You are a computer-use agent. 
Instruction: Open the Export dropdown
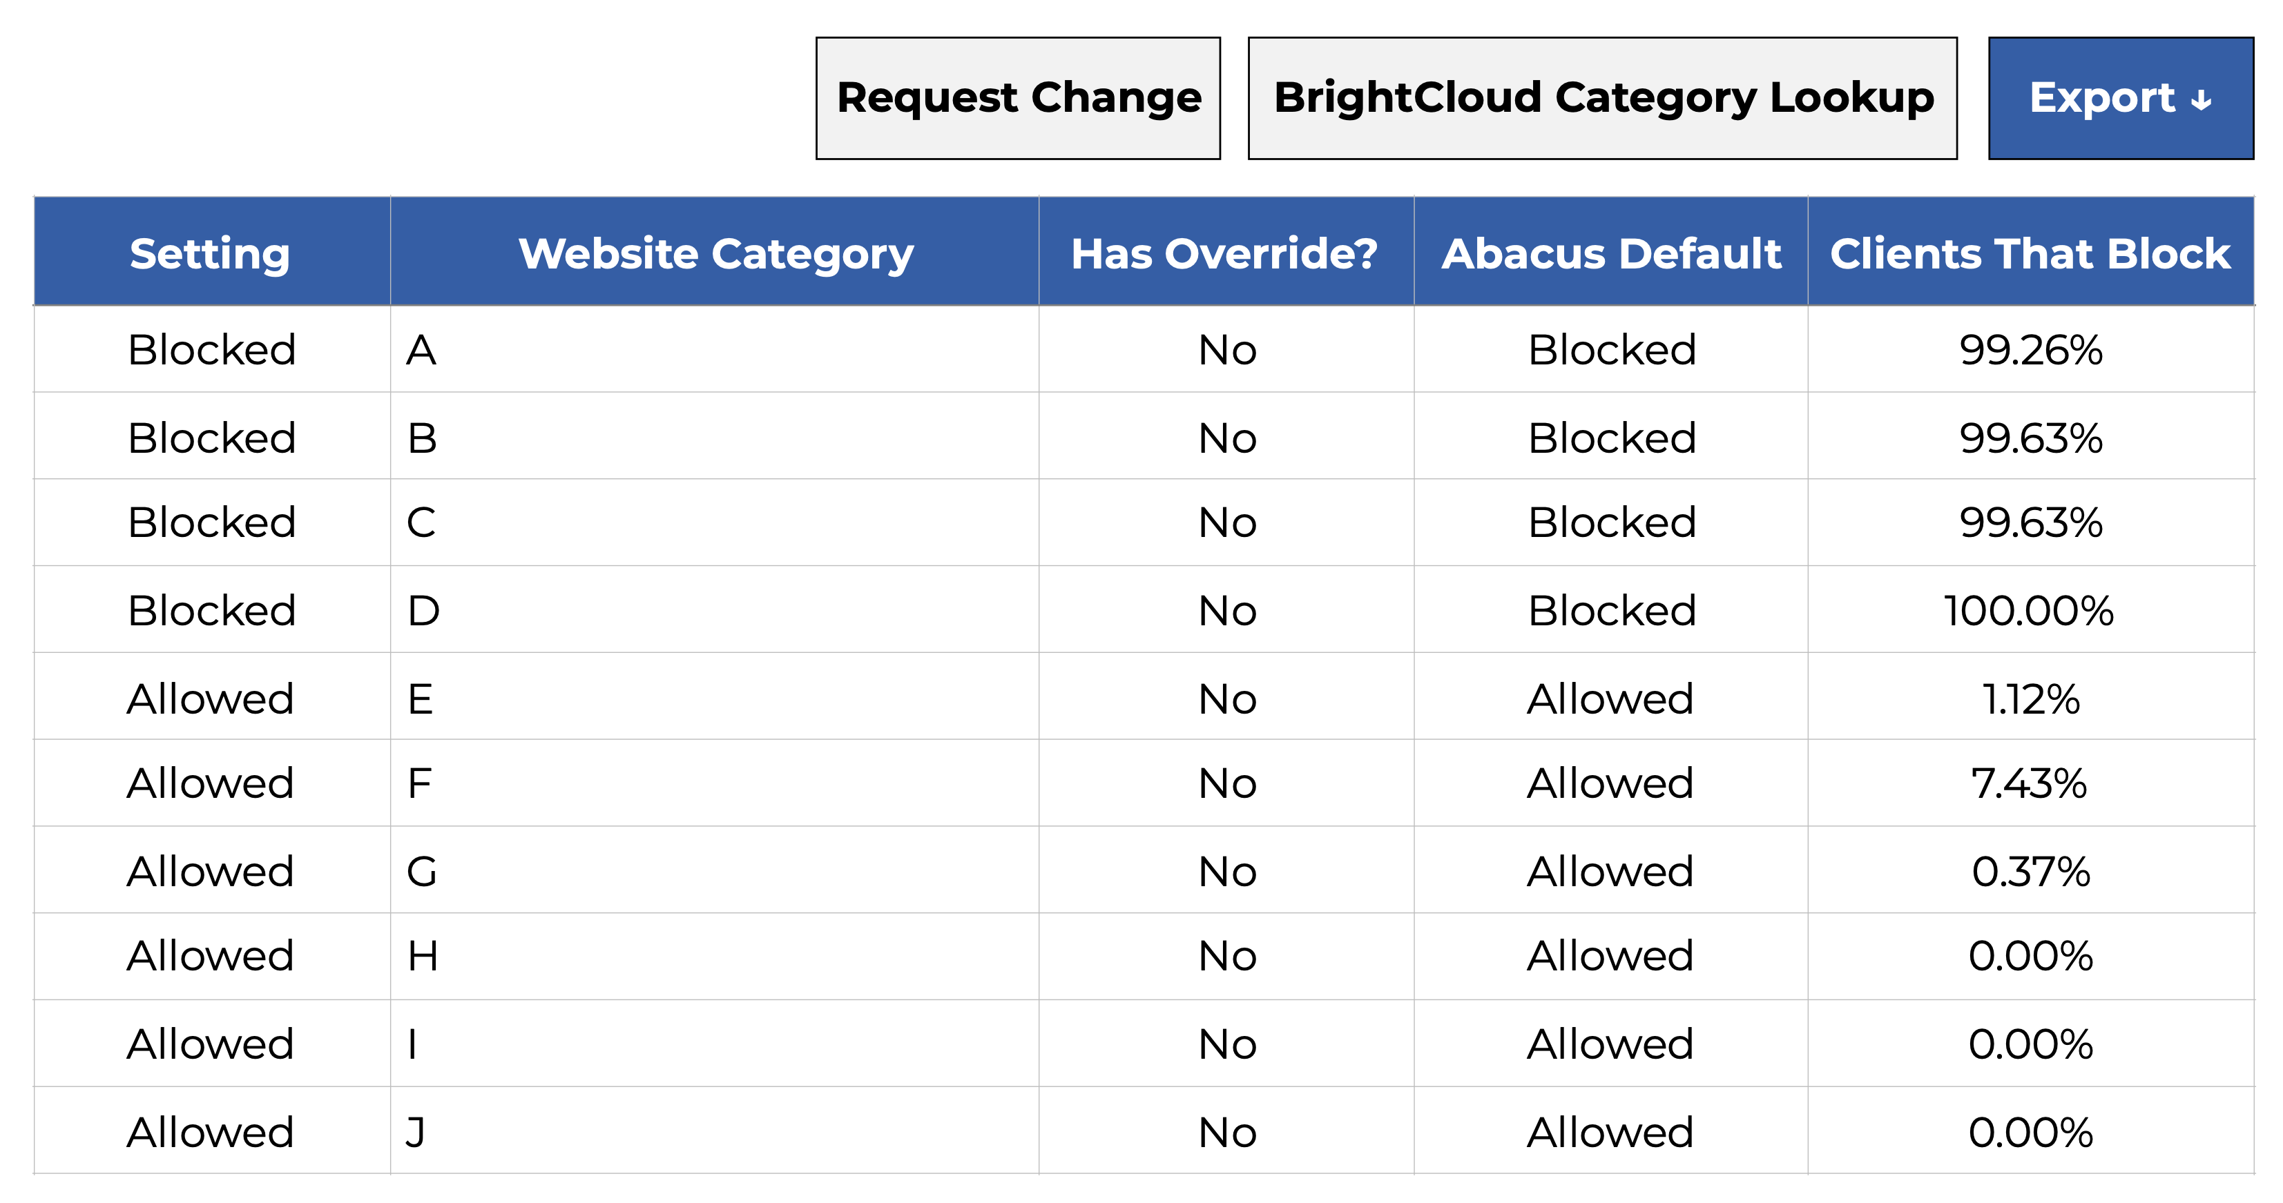point(2120,98)
